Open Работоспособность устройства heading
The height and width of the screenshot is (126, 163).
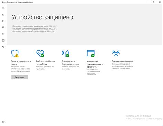point(46,62)
